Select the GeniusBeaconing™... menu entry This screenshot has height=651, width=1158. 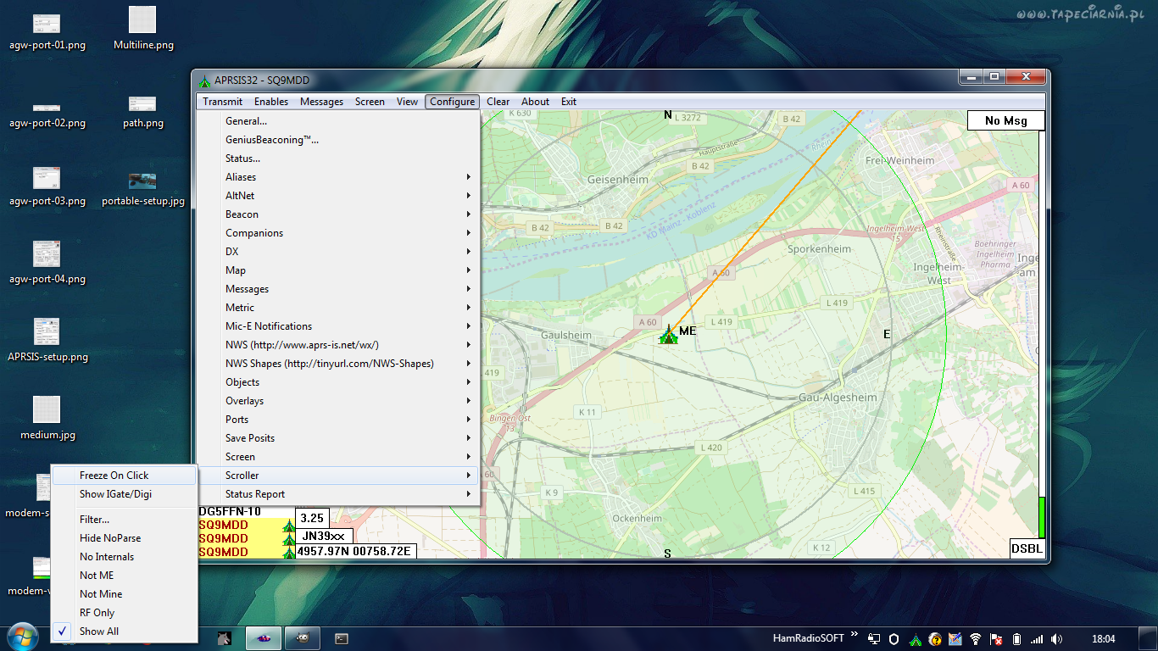271,140
